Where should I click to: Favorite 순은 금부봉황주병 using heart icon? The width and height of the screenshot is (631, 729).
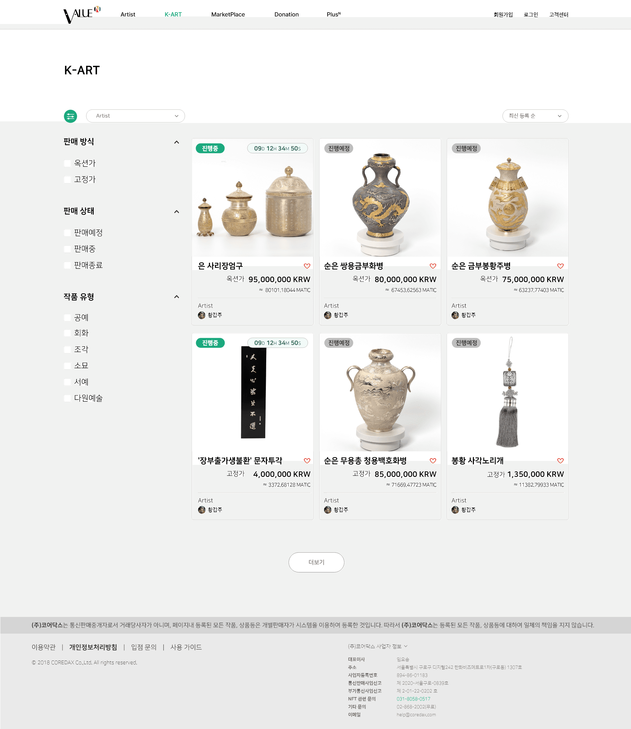click(x=561, y=266)
